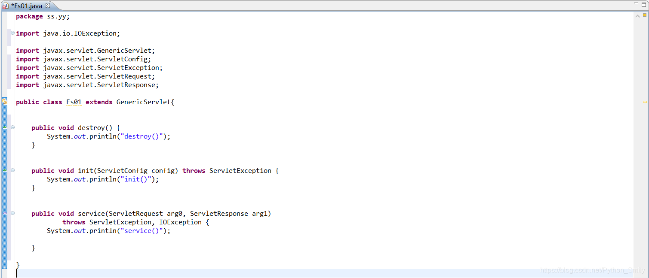The width and height of the screenshot is (649, 278).
Task: Click the vertical scrollbar up arrow
Action: (x=638, y=16)
